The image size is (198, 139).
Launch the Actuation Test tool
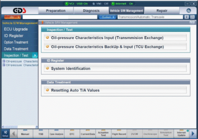[103, 134]
